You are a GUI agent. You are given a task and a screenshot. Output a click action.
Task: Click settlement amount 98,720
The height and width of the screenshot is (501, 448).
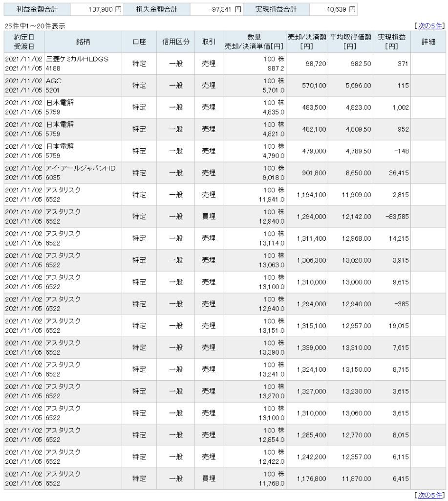click(x=316, y=64)
